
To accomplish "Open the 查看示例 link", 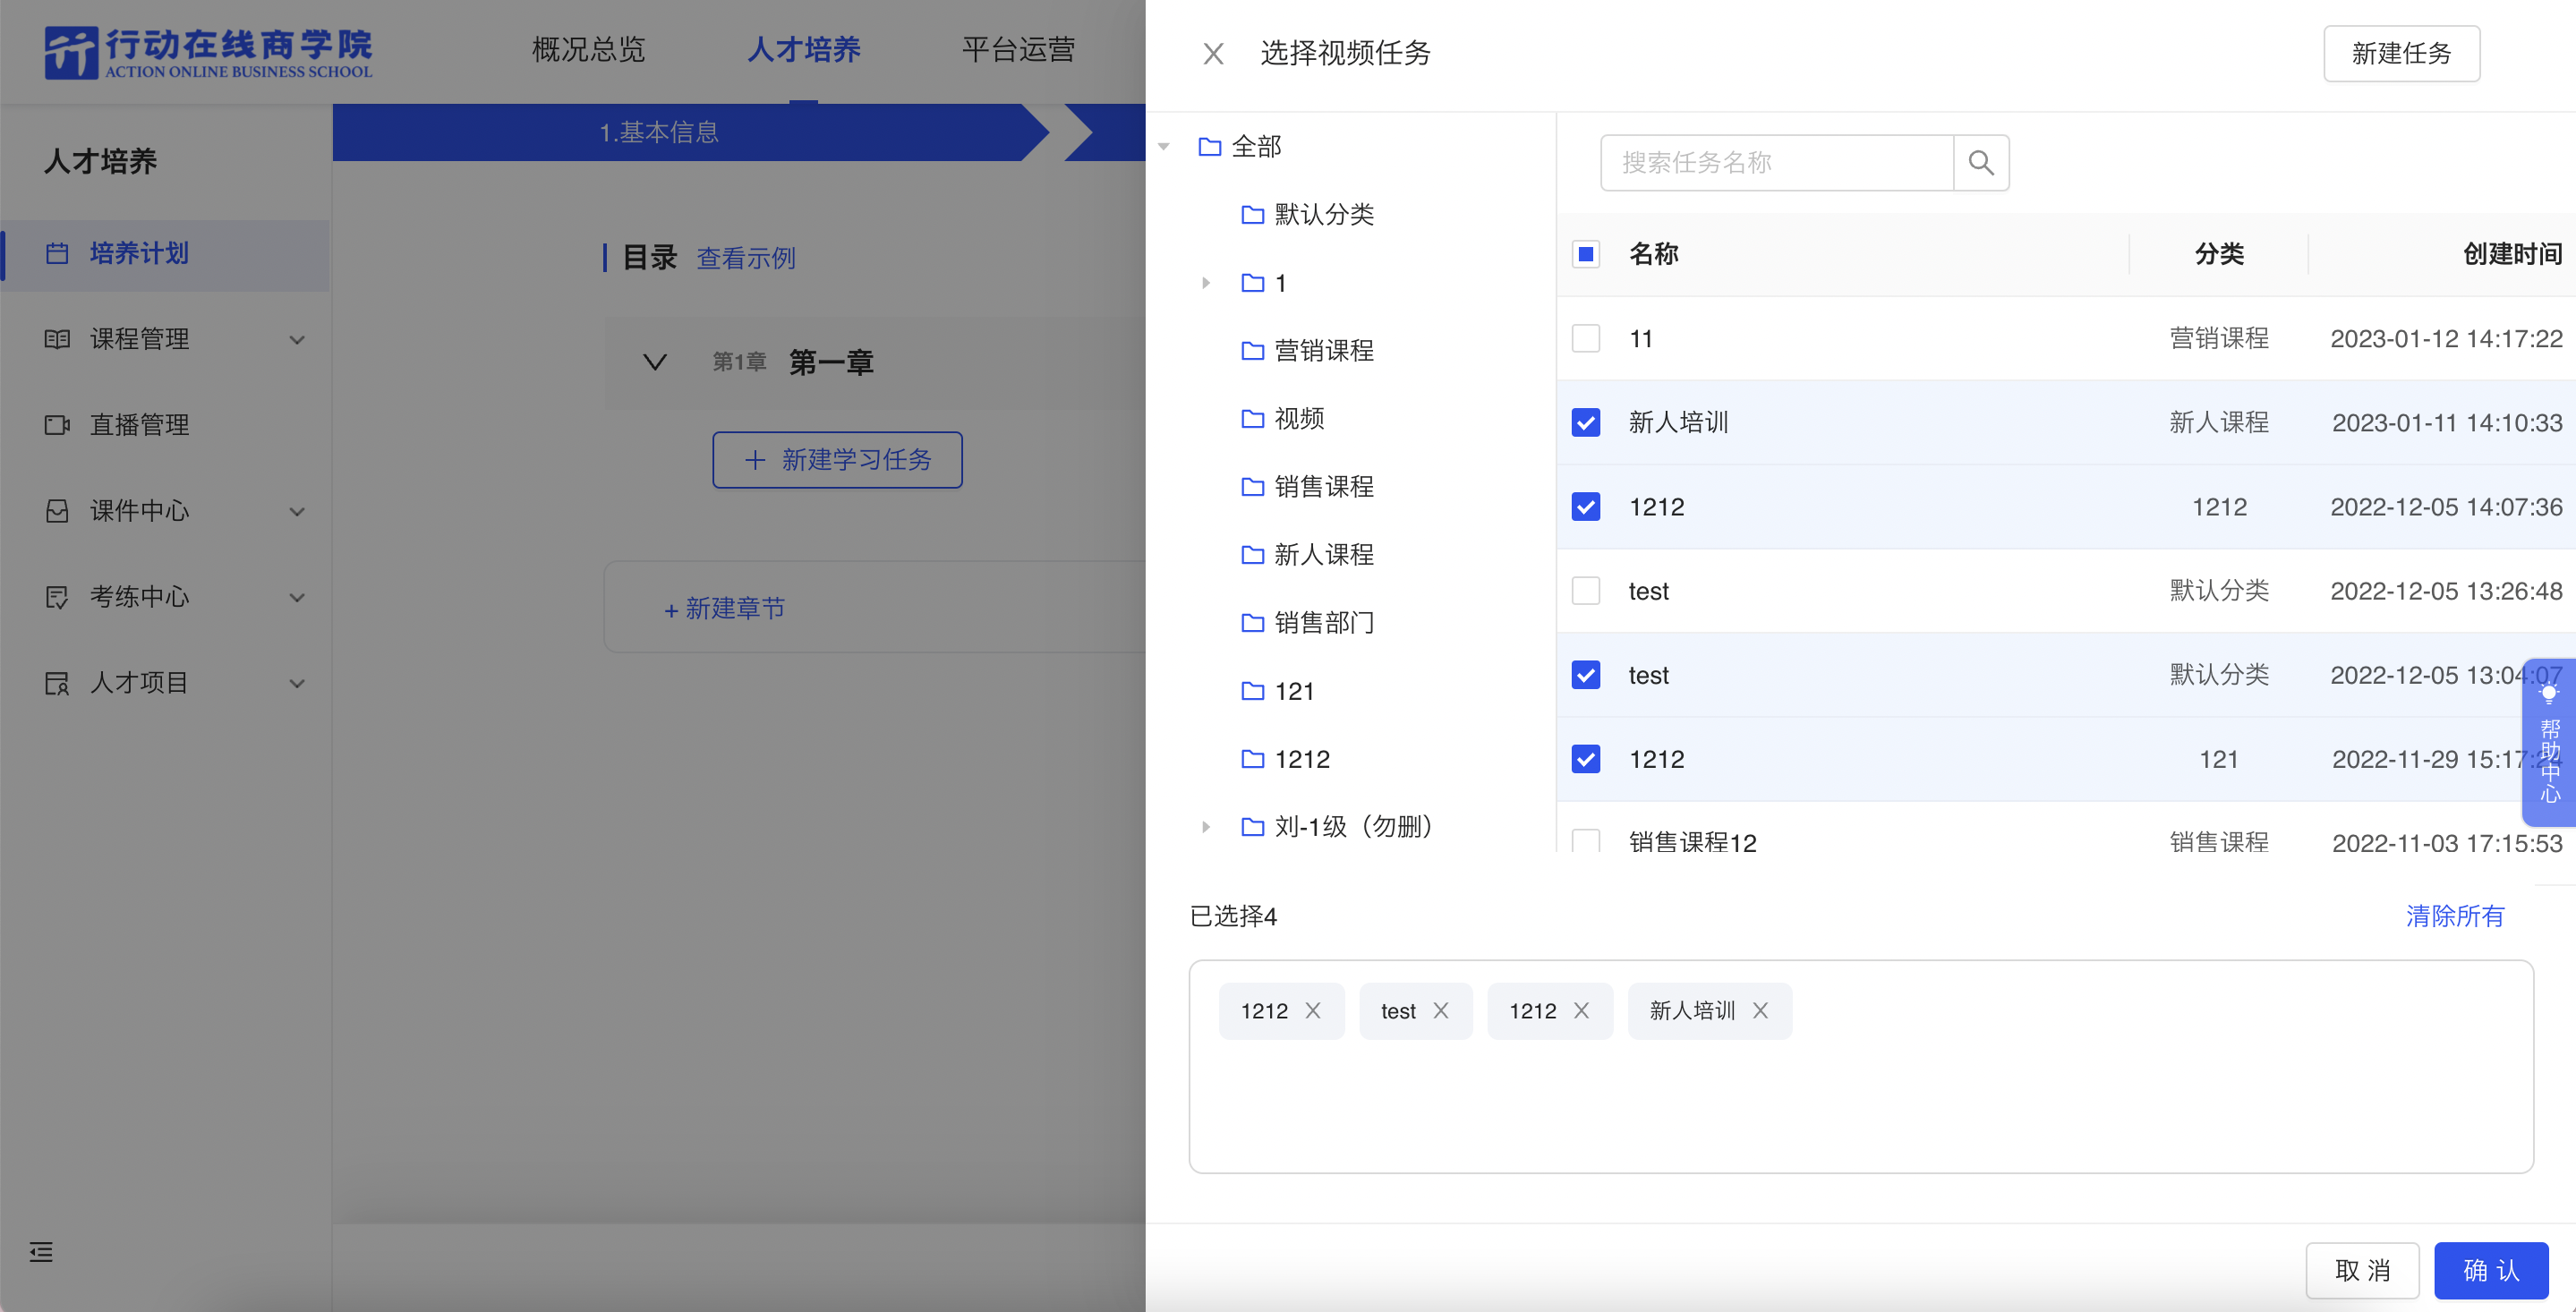I will (x=746, y=258).
